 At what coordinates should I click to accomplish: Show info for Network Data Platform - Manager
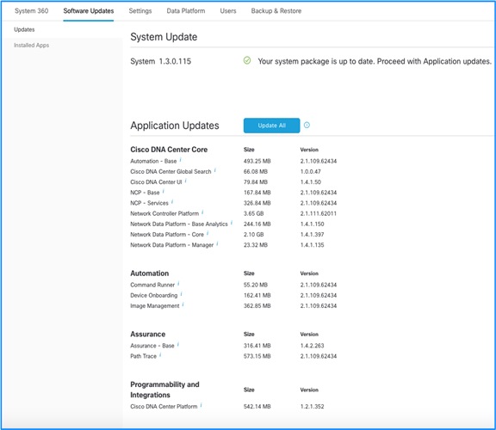pos(217,243)
